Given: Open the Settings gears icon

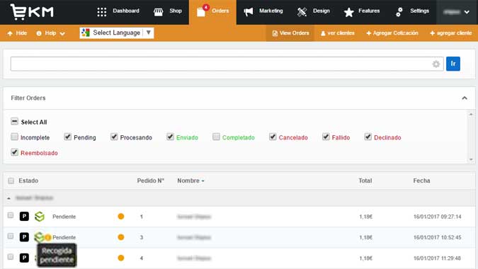Looking at the screenshot, I should (399, 12).
